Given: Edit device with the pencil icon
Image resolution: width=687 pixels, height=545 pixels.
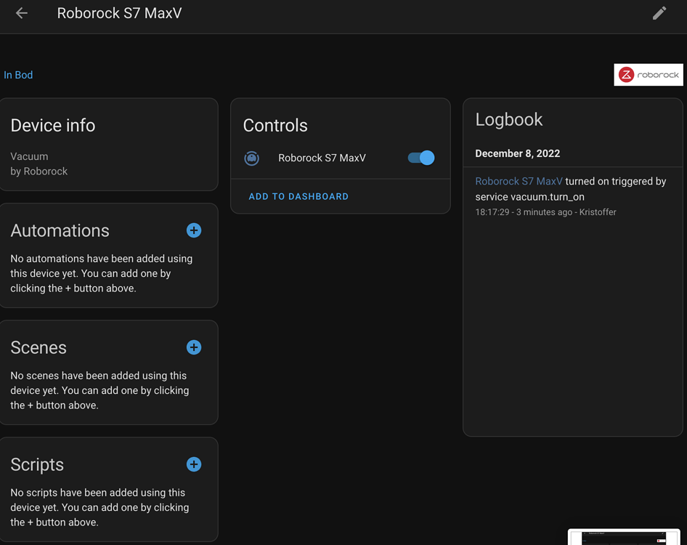Looking at the screenshot, I should tap(659, 13).
